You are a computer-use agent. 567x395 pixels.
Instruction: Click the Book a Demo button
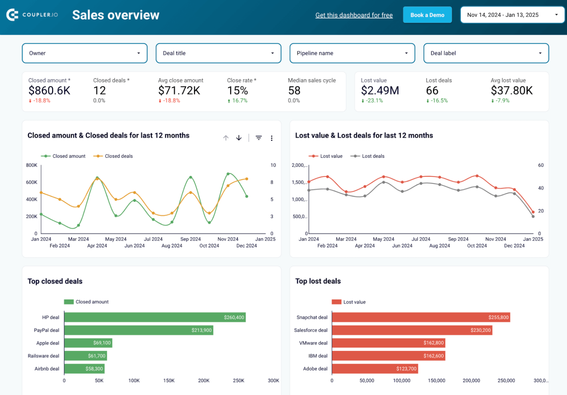click(x=427, y=15)
